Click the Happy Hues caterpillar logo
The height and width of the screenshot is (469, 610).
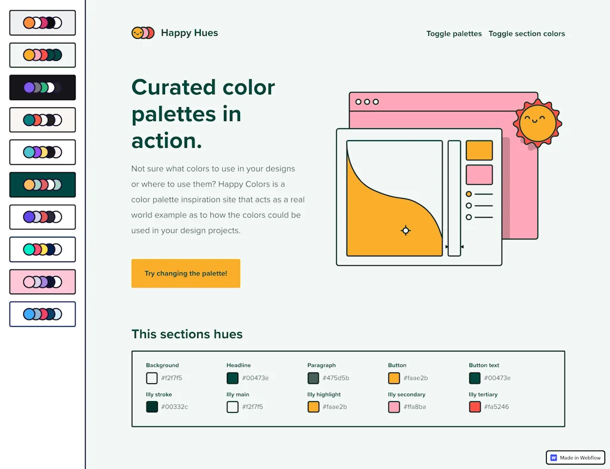coord(142,33)
